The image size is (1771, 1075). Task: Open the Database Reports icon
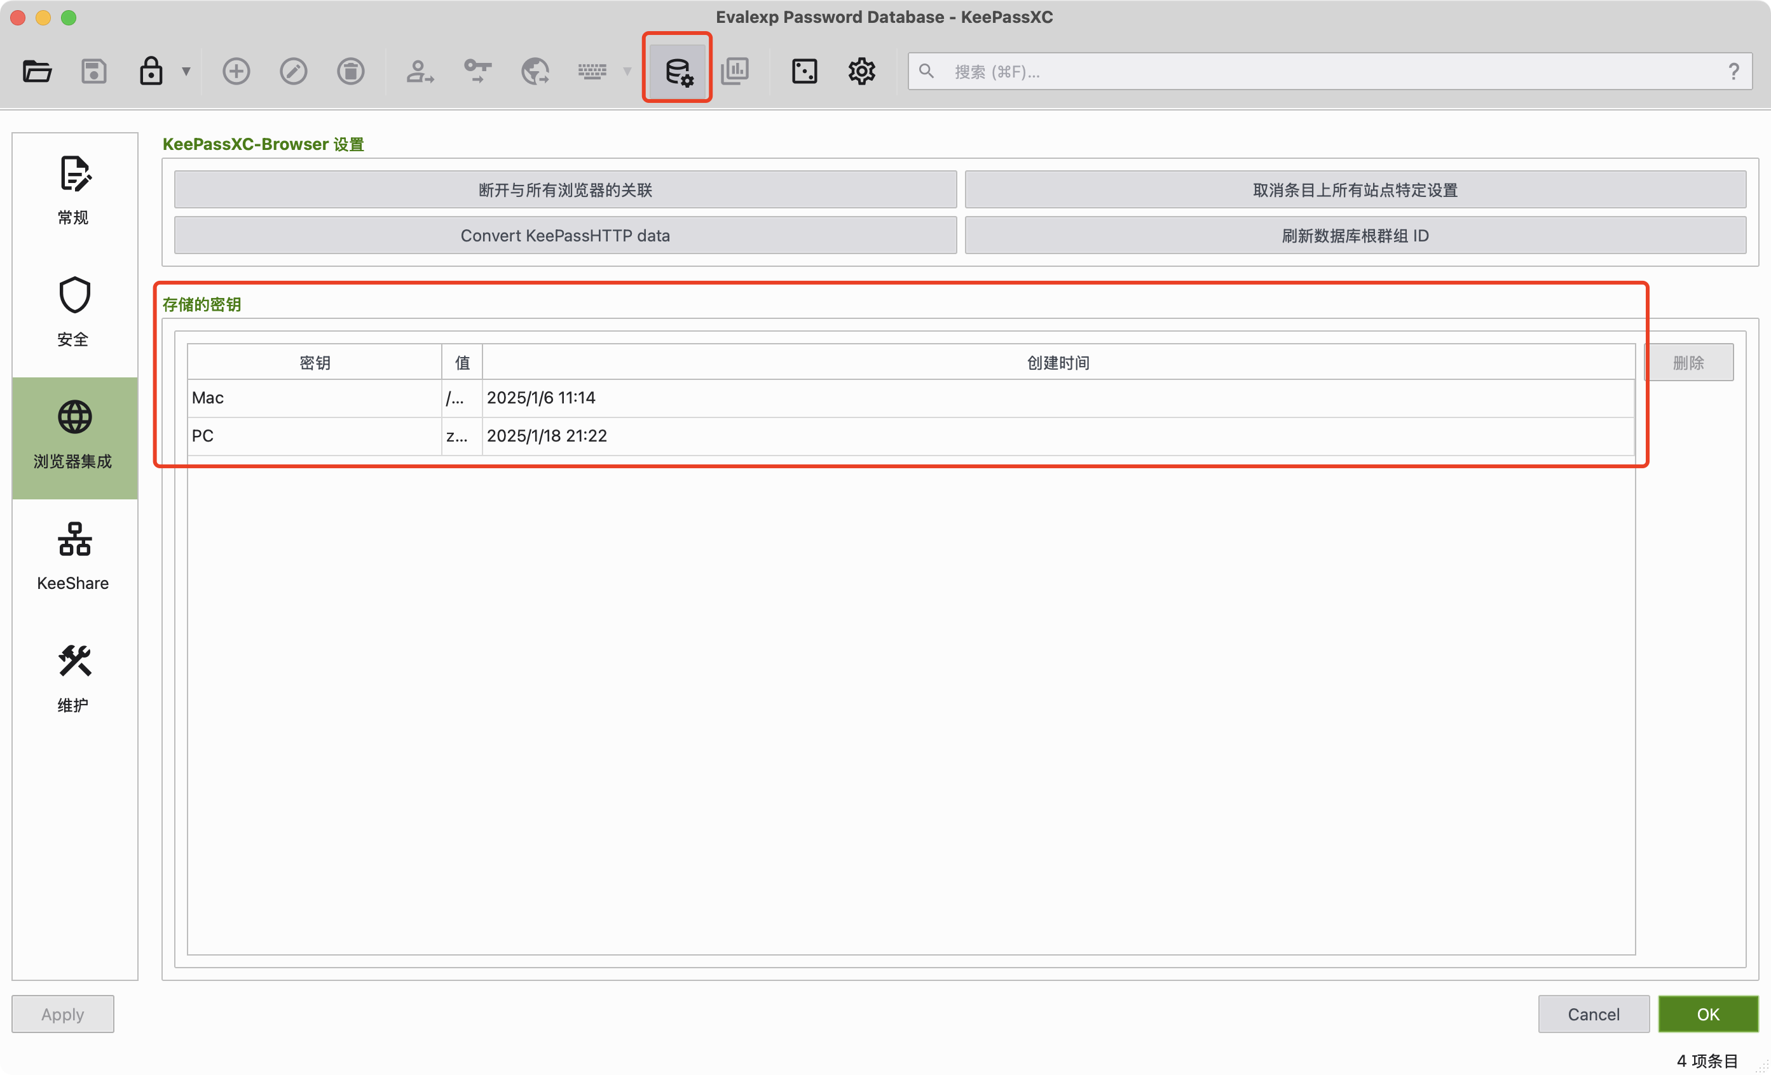click(735, 71)
